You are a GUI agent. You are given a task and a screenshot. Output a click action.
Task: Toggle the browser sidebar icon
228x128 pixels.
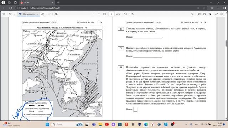225,8
